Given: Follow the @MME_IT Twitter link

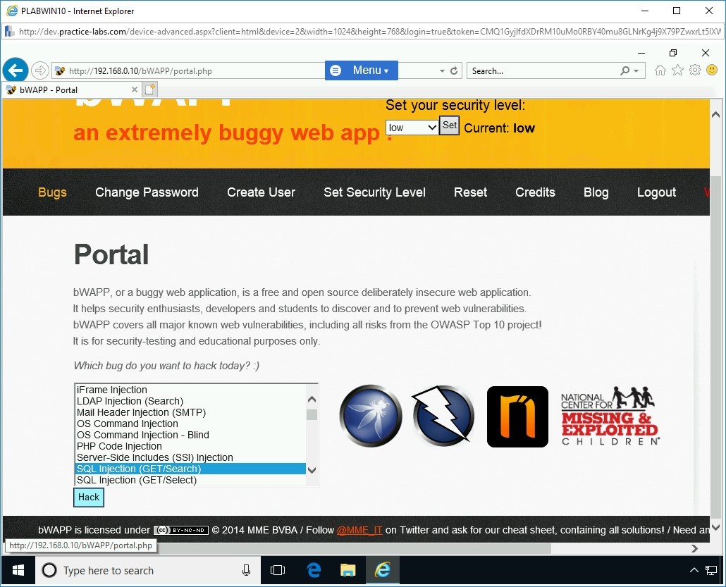Looking at the screenshot, I should tap(359, 530).
